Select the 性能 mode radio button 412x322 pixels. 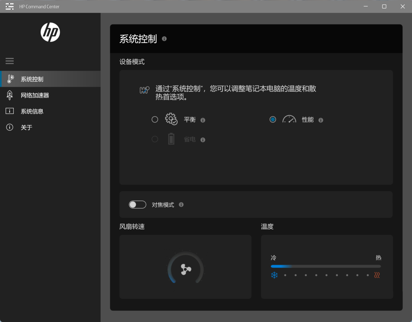pos(273,119)
